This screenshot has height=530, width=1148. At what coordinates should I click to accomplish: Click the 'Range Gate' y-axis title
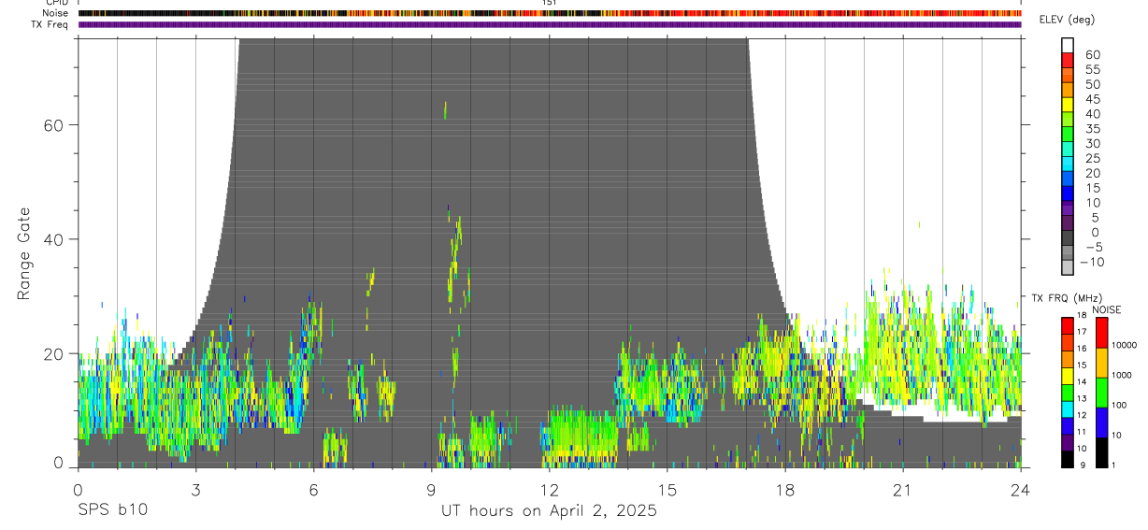(x=24, y=253)
